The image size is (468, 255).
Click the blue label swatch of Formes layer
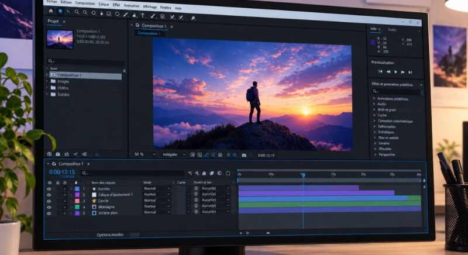point(77,189)
